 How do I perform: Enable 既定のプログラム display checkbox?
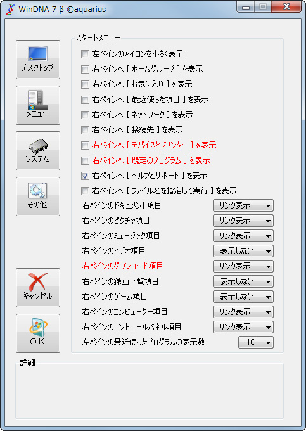coord(85,160)
